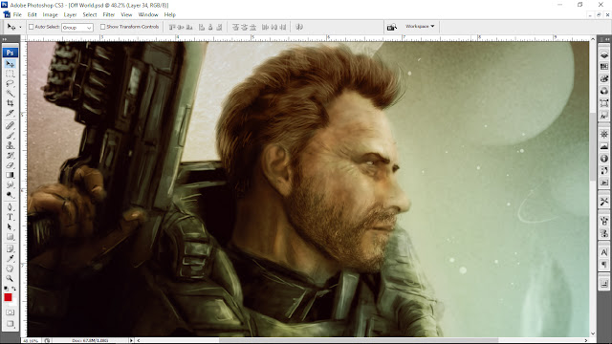Open the Styles fx panel icon in dock
Viewport: 612px width, 344px height.
[x=604, y=116]
